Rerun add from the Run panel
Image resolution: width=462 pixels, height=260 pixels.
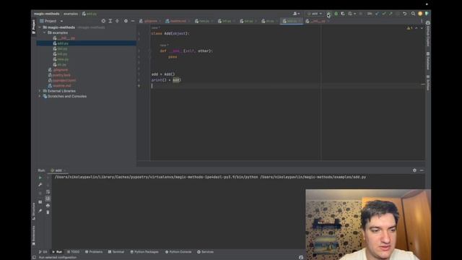(x=40, y=178)
